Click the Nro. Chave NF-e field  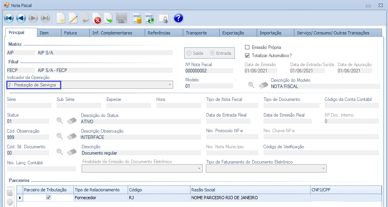point(321,137)
